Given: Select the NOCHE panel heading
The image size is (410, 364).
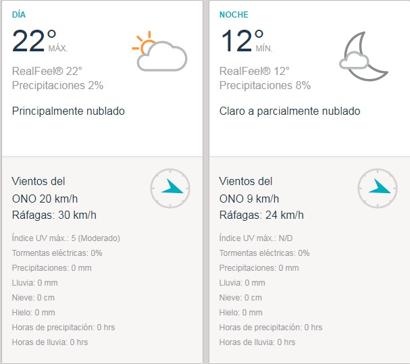Looking at the screenshot, I should click(x=232, y=14).
